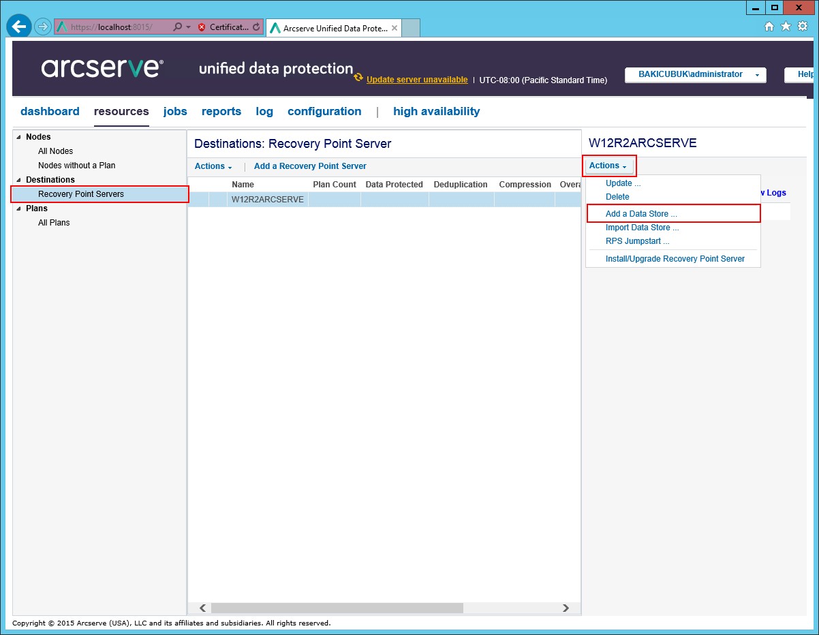The height and width of the screenshot is (635, 819).
Task: Click the browser Forward arrow button
Action: (x=43, y=27)
